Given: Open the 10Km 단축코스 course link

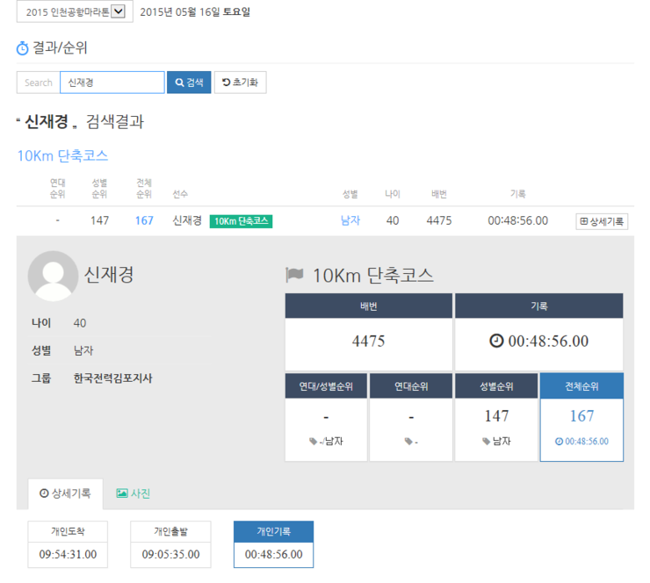Looking at the screenshot, I should click(62, 155).
